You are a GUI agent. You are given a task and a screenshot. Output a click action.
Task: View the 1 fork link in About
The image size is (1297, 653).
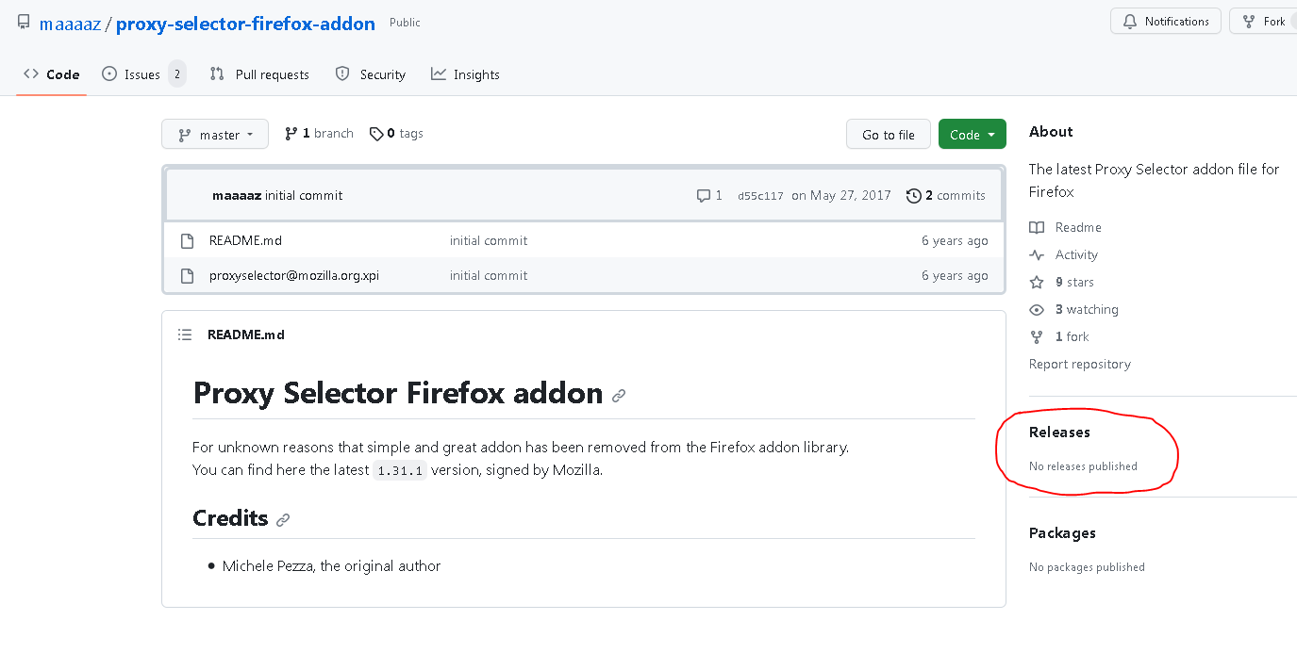coord(1072,336)
